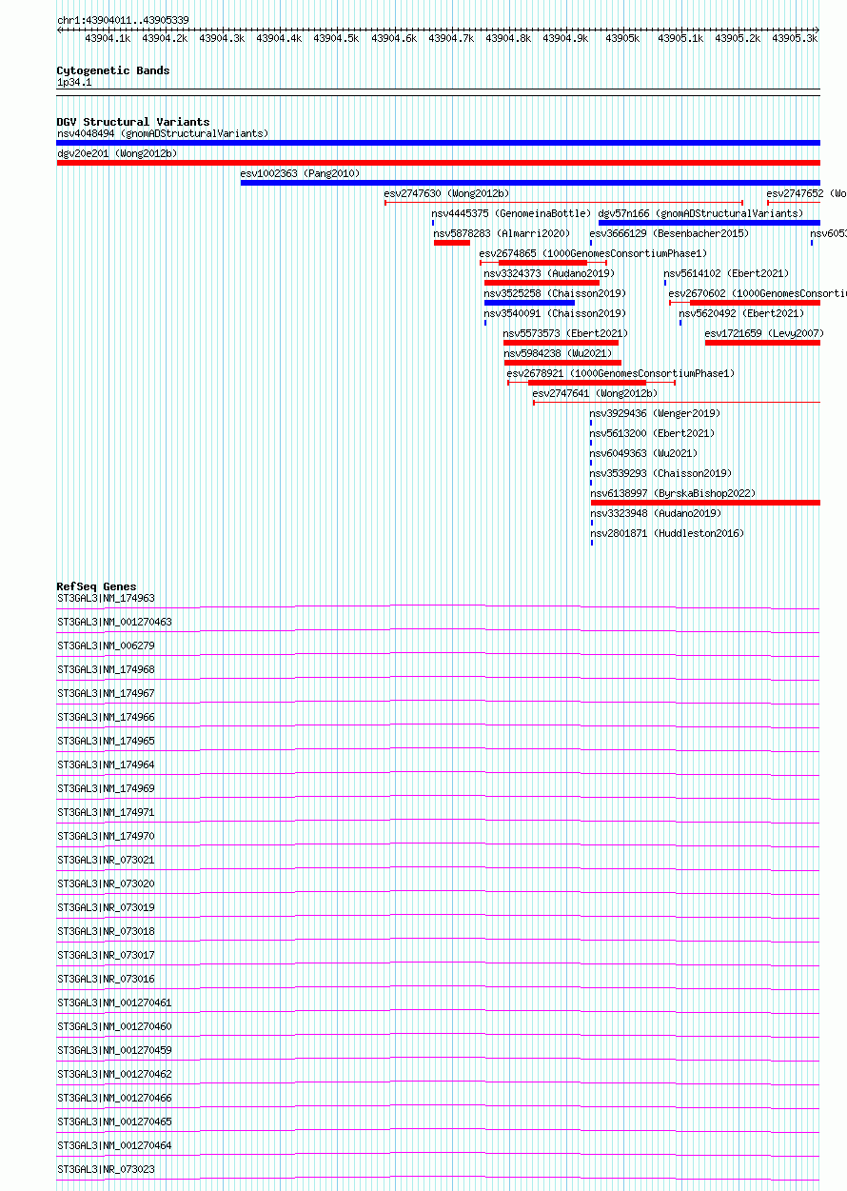This screenshot has width=847, height=1191.
Task: Open esv3666129 (Besenbacher2015) variant
Action: pos(669,233)
